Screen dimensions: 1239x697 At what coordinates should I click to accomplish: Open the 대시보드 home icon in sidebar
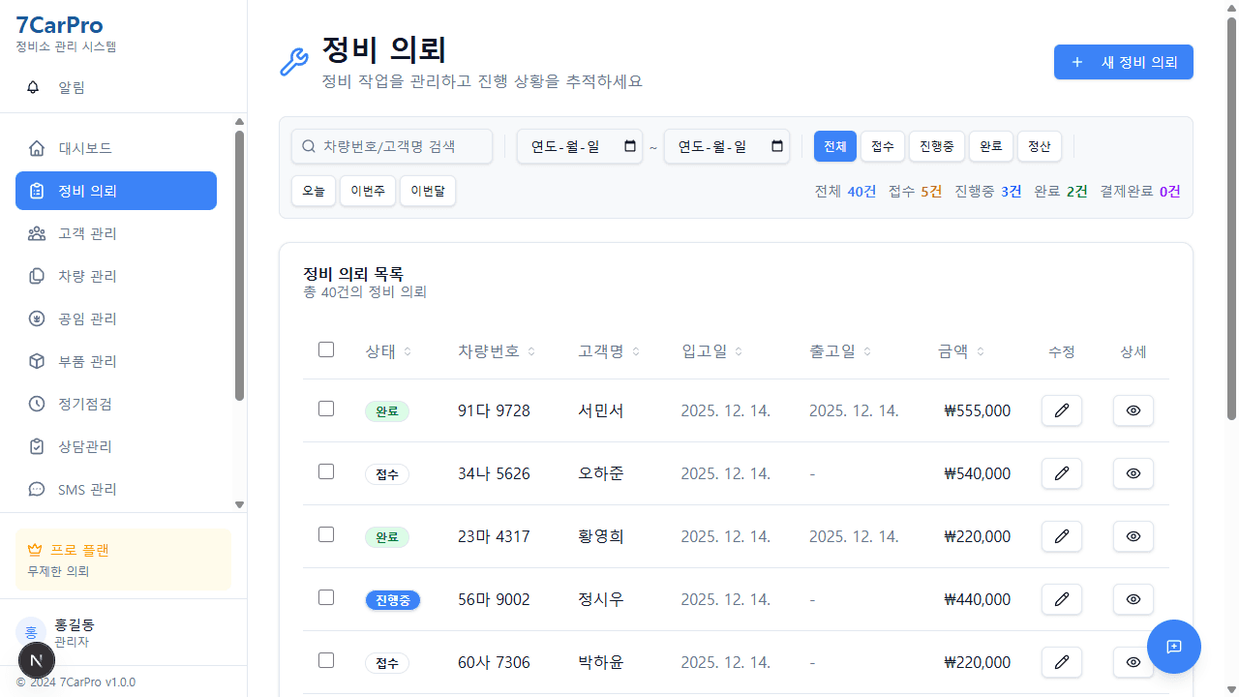[37, 148]
